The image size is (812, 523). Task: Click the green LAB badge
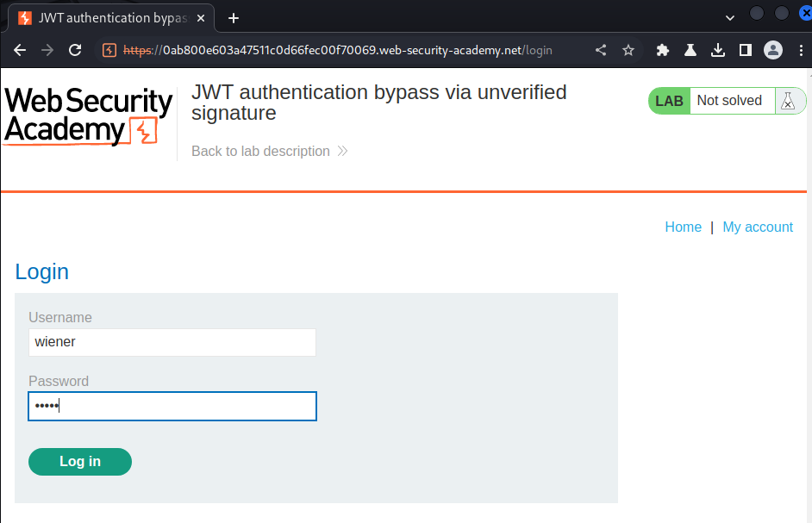coord(669,101)
